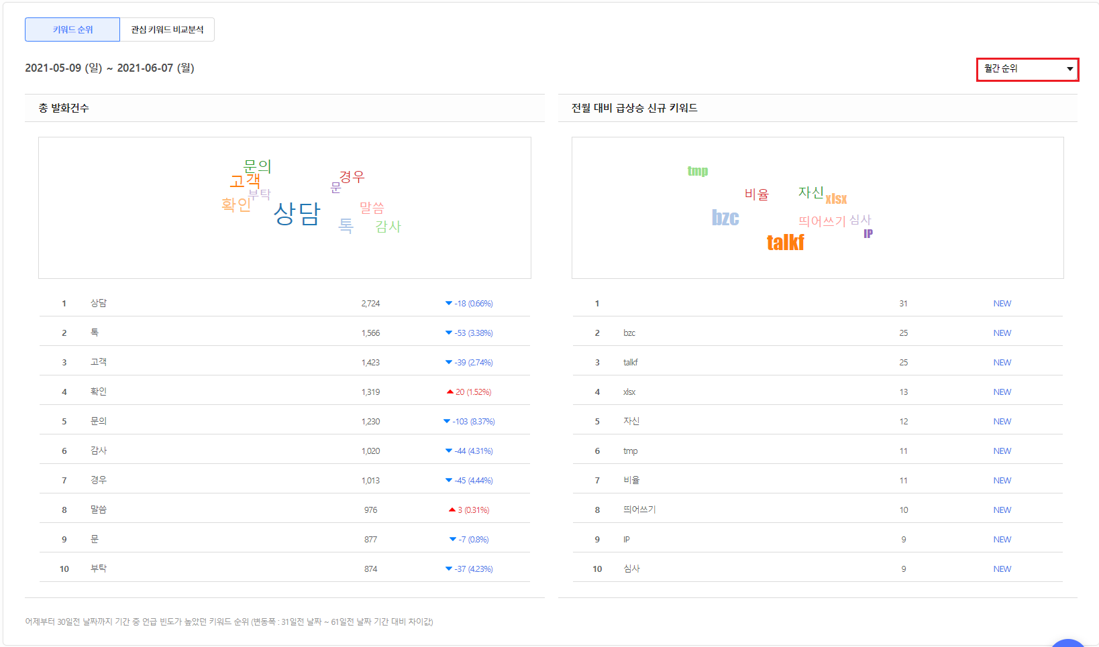
Task: Click NEW label for bzc keyword
Action: 1002,333
